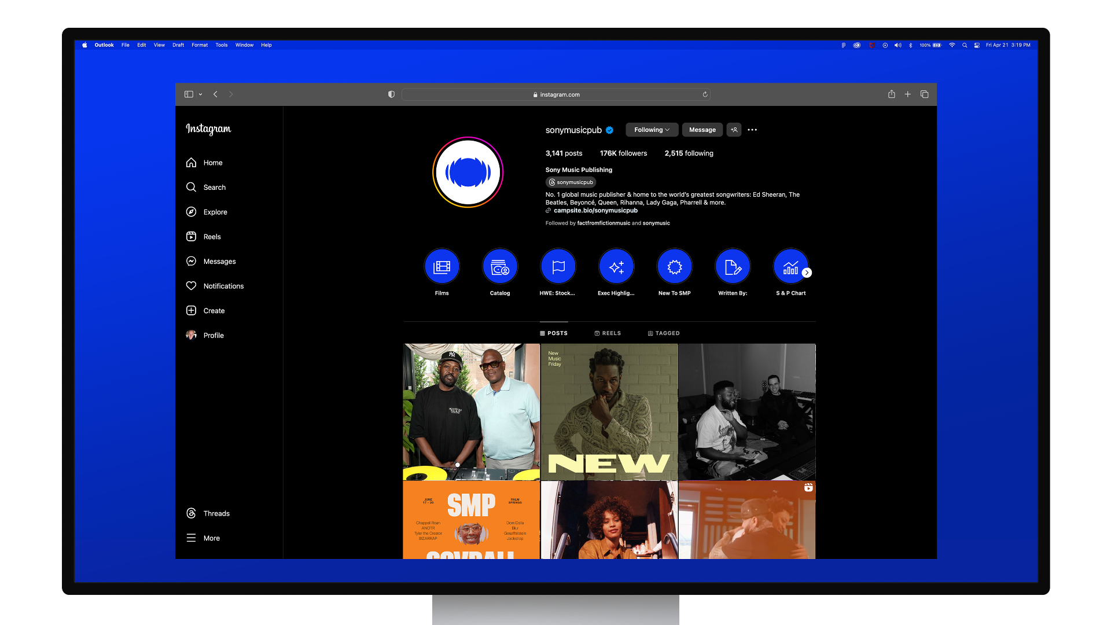Open Instagram Search
This screenshot has width=1111, height=625.
click(206, 187)
